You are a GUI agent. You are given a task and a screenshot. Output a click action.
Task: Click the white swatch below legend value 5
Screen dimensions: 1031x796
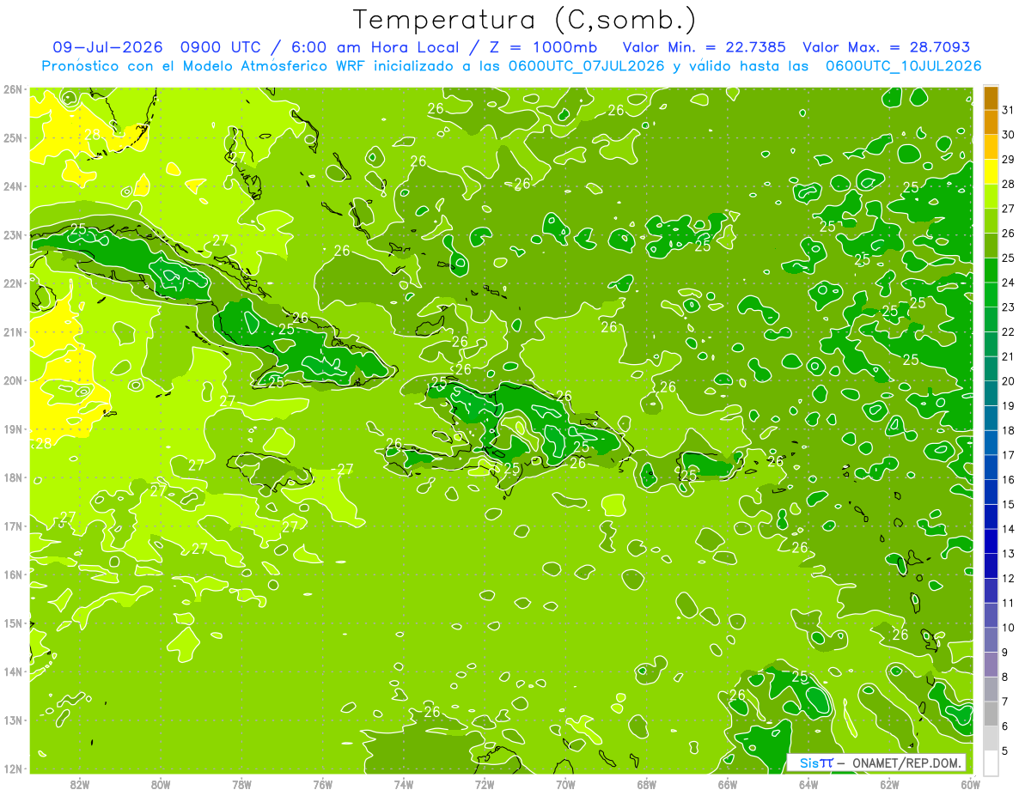pyautogui.click(x=991, y=763)
